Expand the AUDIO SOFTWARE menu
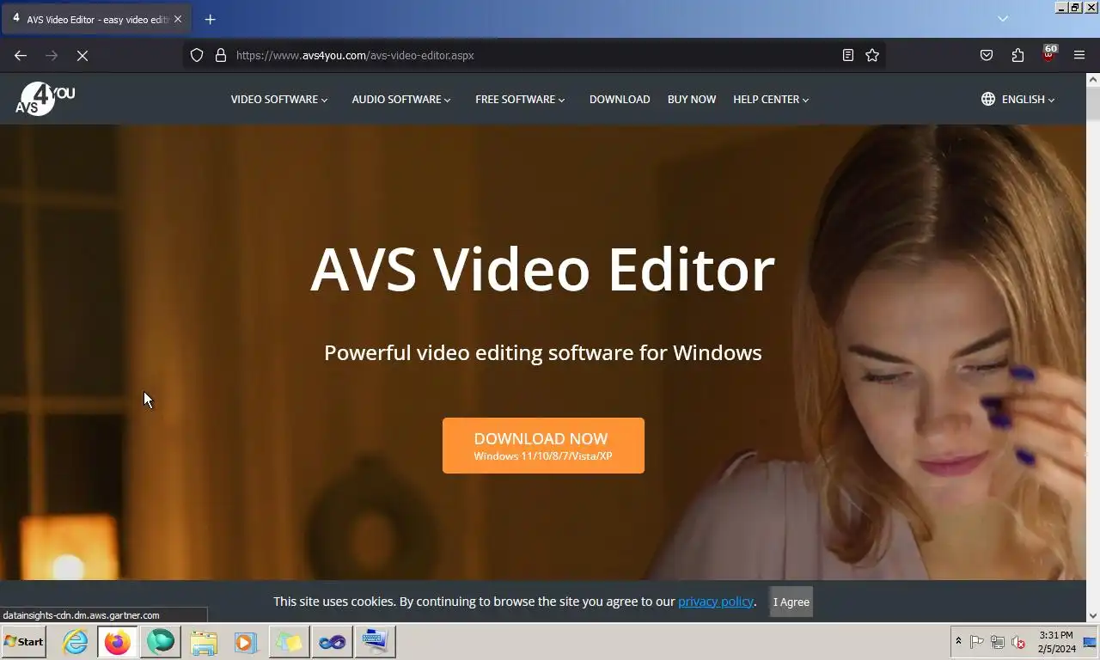Viewport: 1100px width, 660px height. click(x=401, y=99)
